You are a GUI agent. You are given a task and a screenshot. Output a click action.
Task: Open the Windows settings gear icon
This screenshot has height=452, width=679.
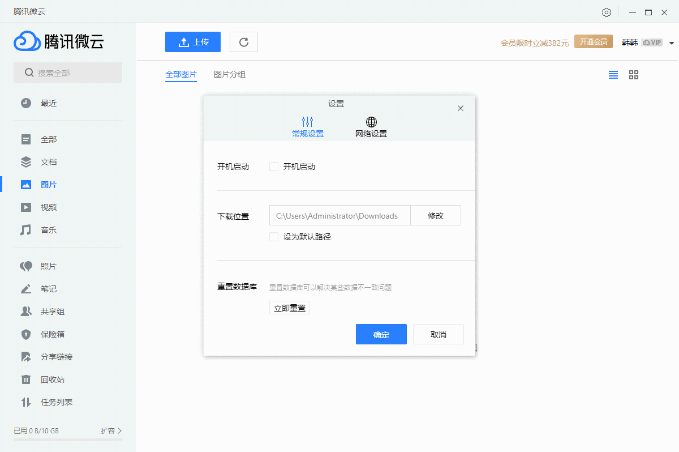606,12
